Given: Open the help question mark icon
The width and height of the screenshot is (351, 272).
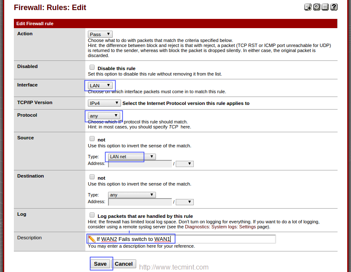Looking at the screenshot, I should pos(334,7).
